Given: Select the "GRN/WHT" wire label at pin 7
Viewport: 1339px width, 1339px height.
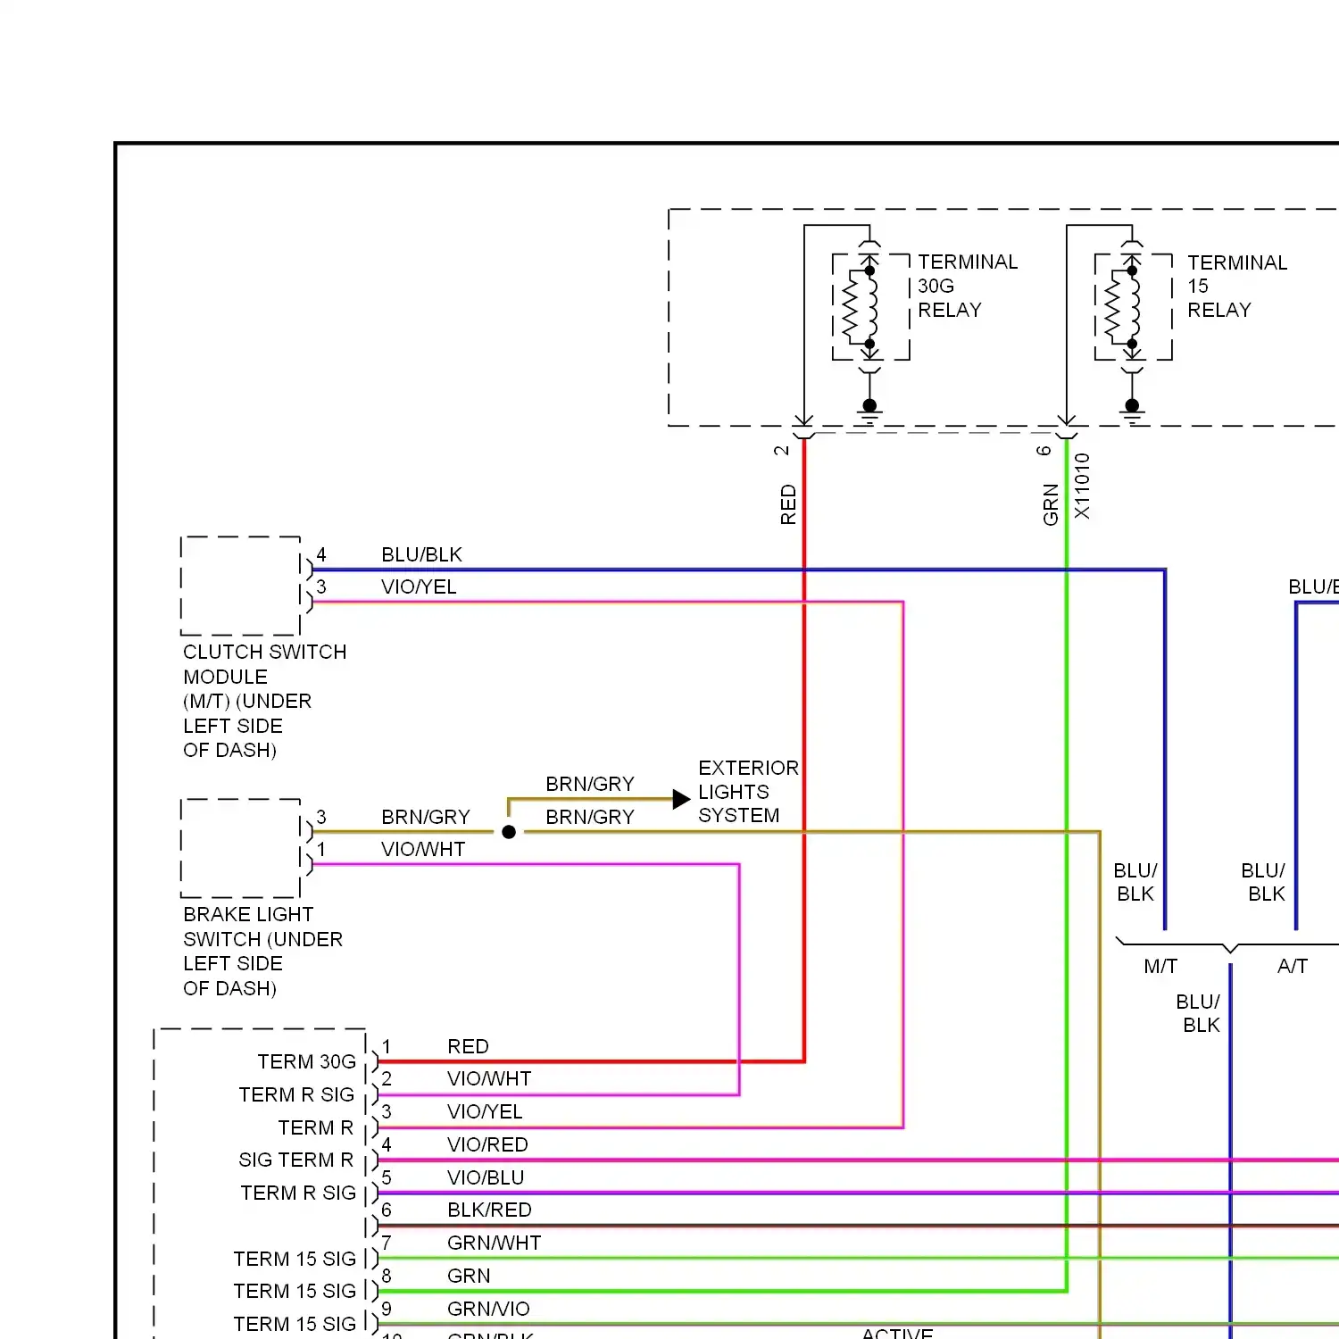Looking at the screenshot, I should 494,1243.
